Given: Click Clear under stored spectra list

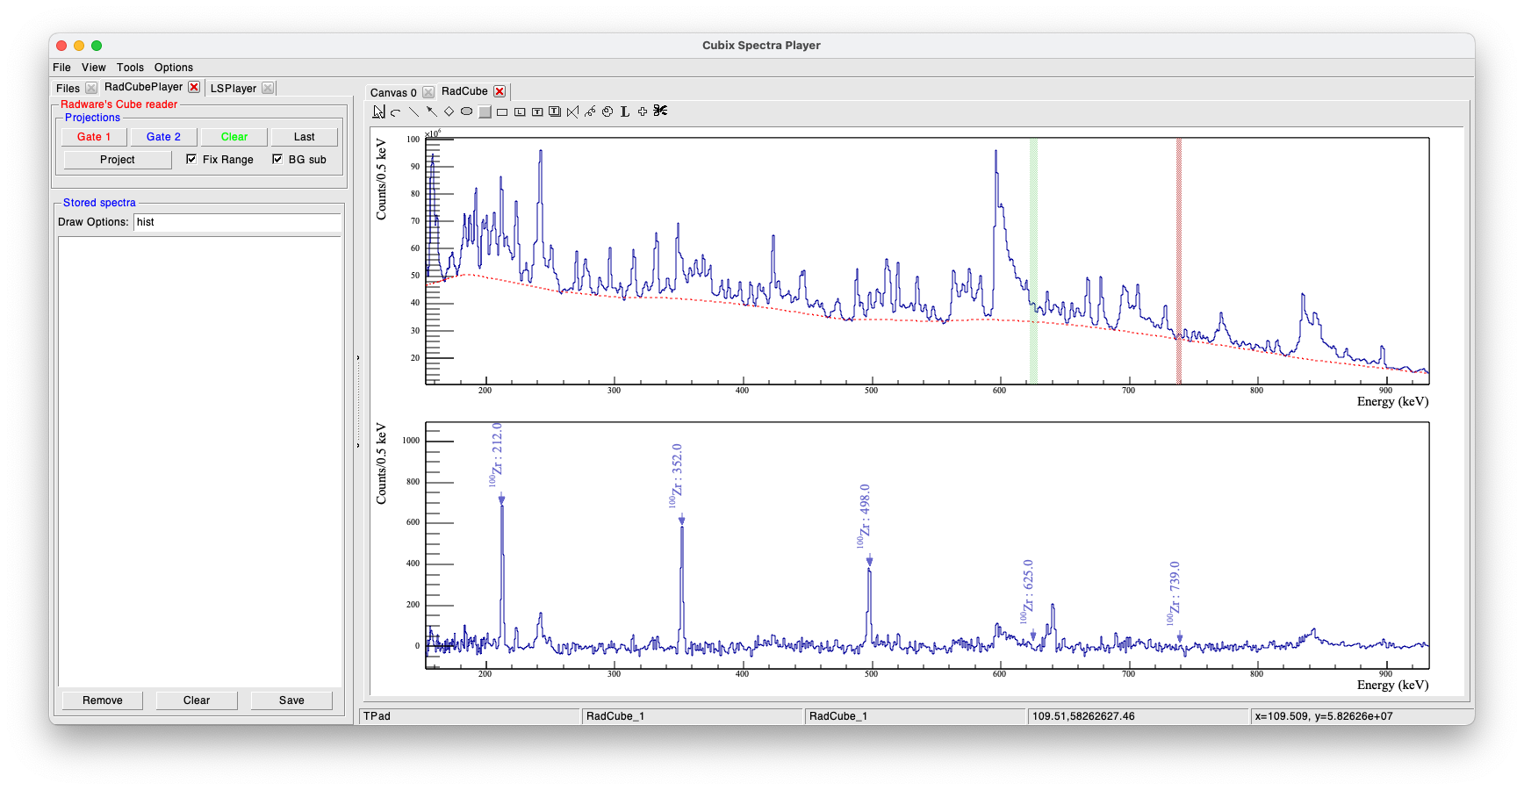Looking at the screenshot, I should point(197,700).
